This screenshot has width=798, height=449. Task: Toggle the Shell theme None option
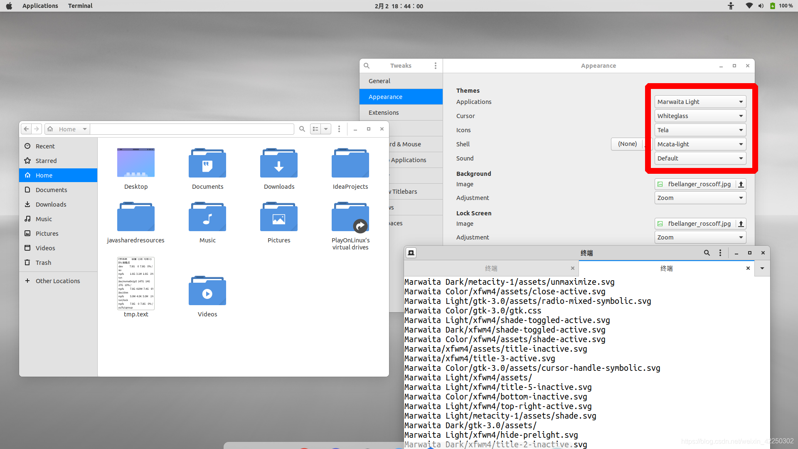(x=628, y=143)
